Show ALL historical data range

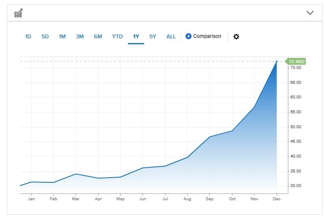[171, 37]
